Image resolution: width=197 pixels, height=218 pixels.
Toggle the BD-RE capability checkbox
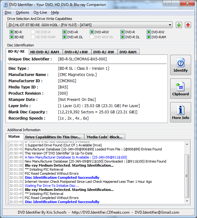point(12,37)
